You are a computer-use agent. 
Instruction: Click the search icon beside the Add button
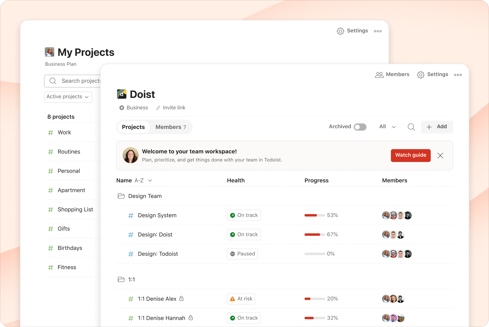pos(411,127)
